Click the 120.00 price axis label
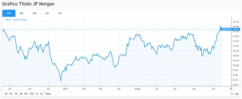The height and width of the screenshot is (99, 242). click(236, 27)
